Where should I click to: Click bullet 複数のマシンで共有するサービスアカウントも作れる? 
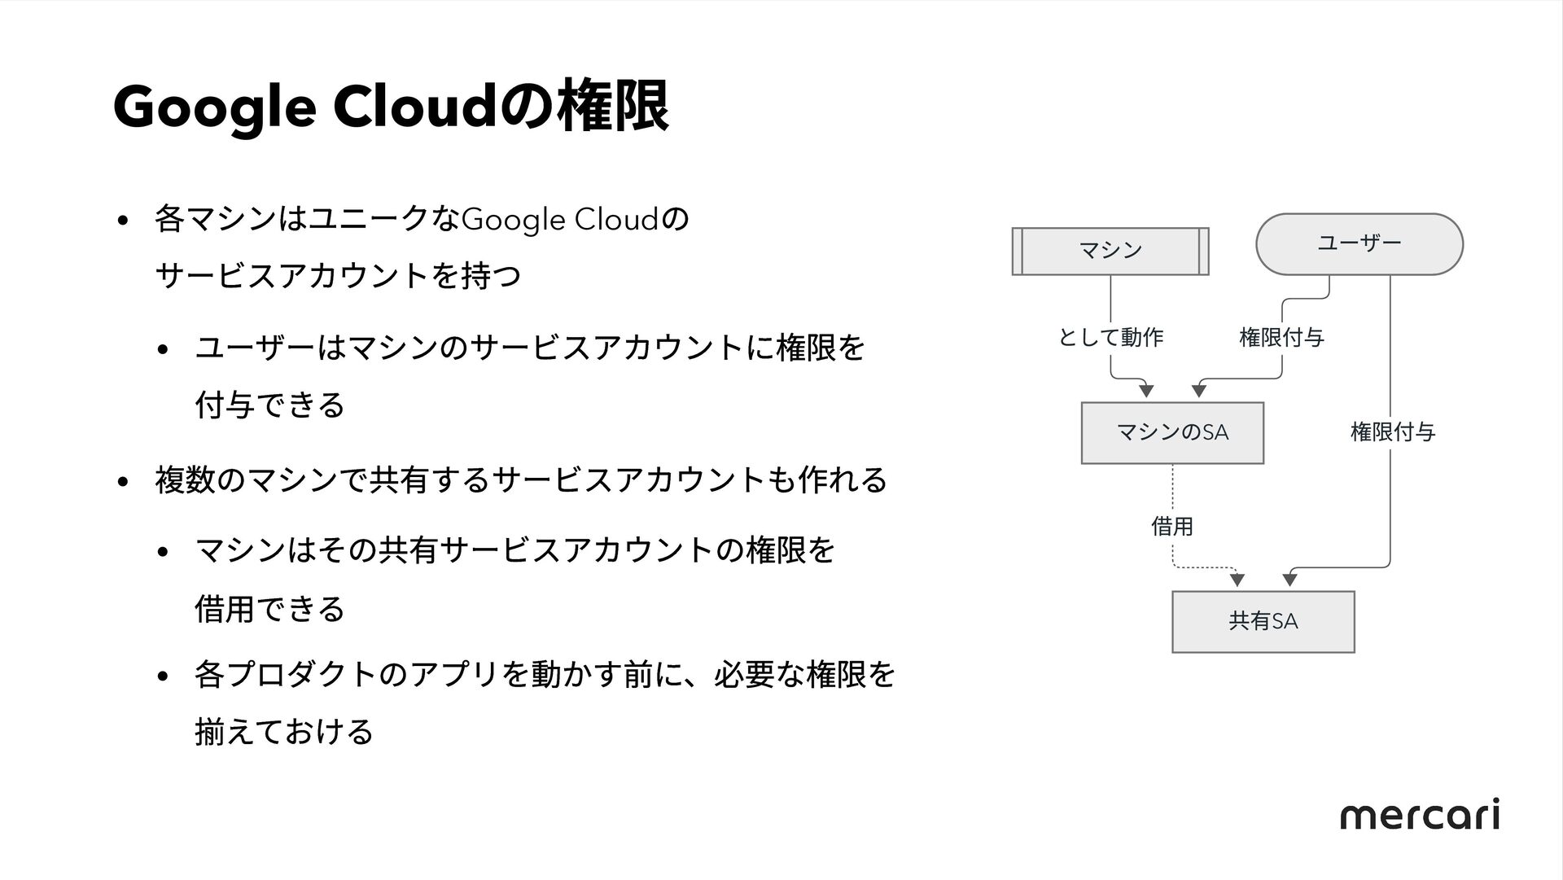pyautogui.click(x=521, y=479)
